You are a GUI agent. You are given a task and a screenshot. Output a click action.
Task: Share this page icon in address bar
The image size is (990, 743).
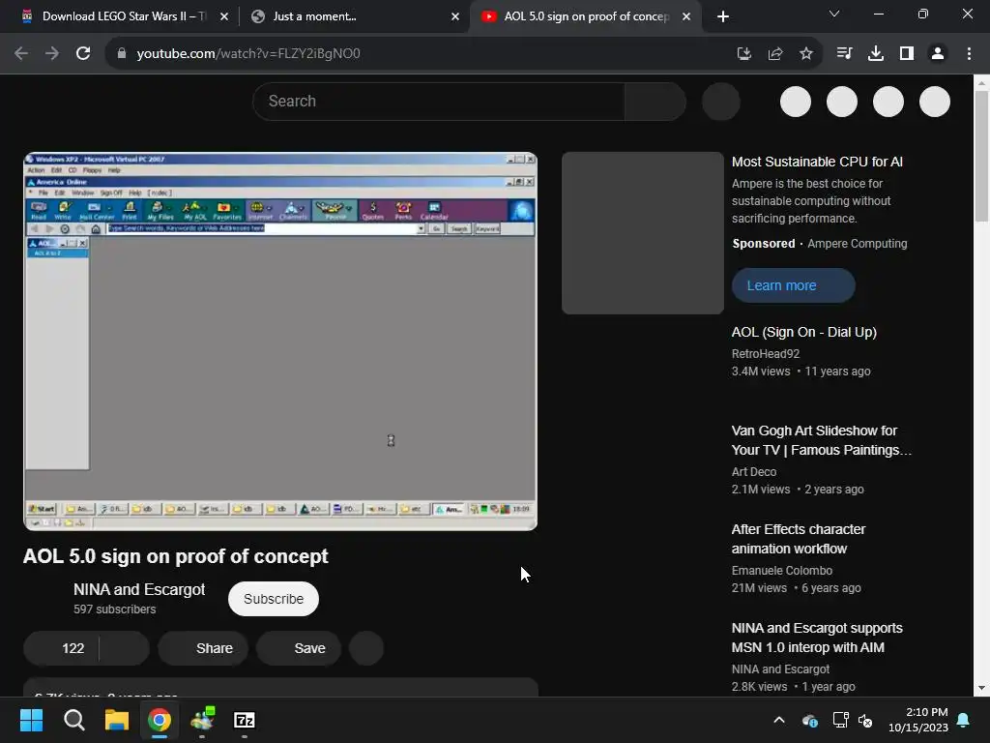click(x=775, y=54)
